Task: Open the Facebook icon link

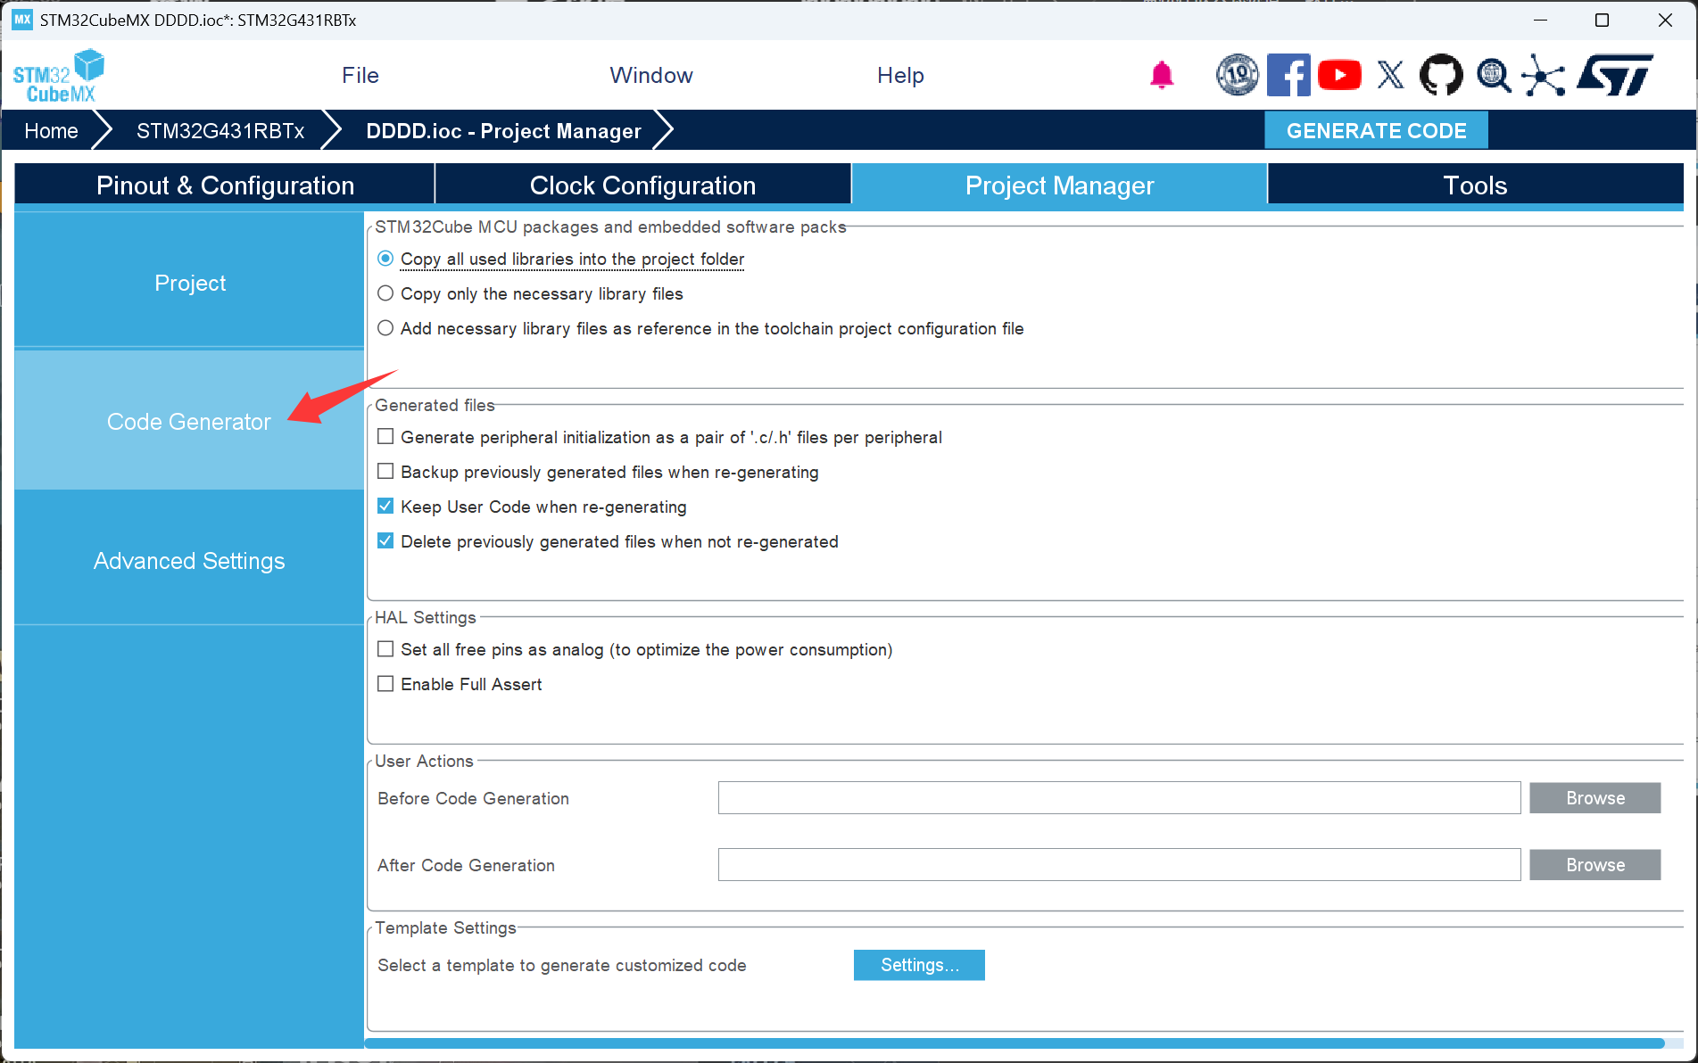Action: click(x=1288, y=75)
